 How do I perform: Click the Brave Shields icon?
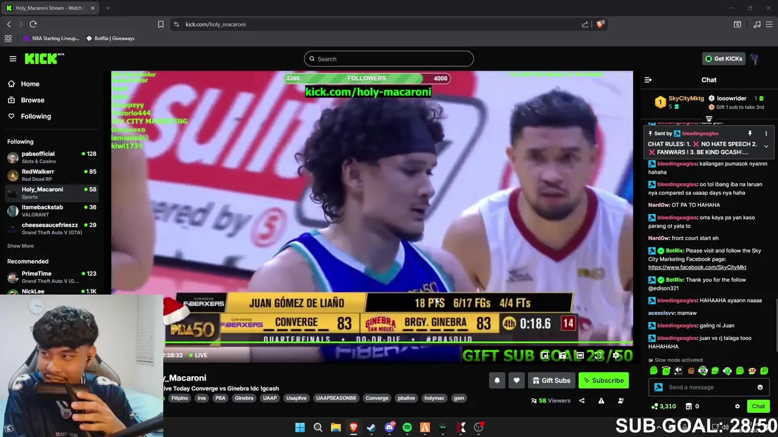click(600, 24)
